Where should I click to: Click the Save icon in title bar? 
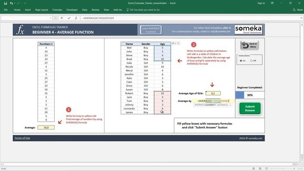[5, 3]
